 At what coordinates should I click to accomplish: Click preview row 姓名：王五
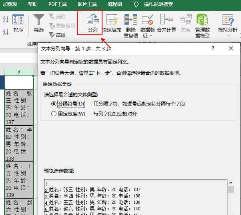click(x=94, y=203)
